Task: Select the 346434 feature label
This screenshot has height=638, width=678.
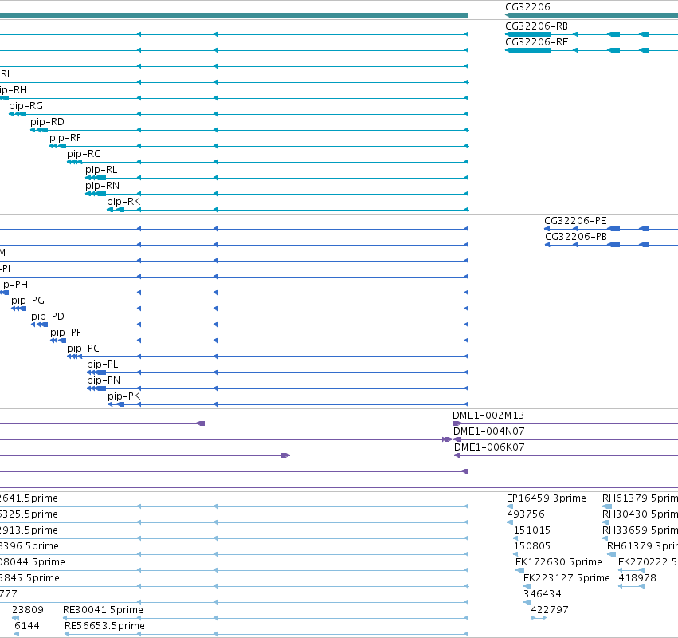Action: coord(543,594)
